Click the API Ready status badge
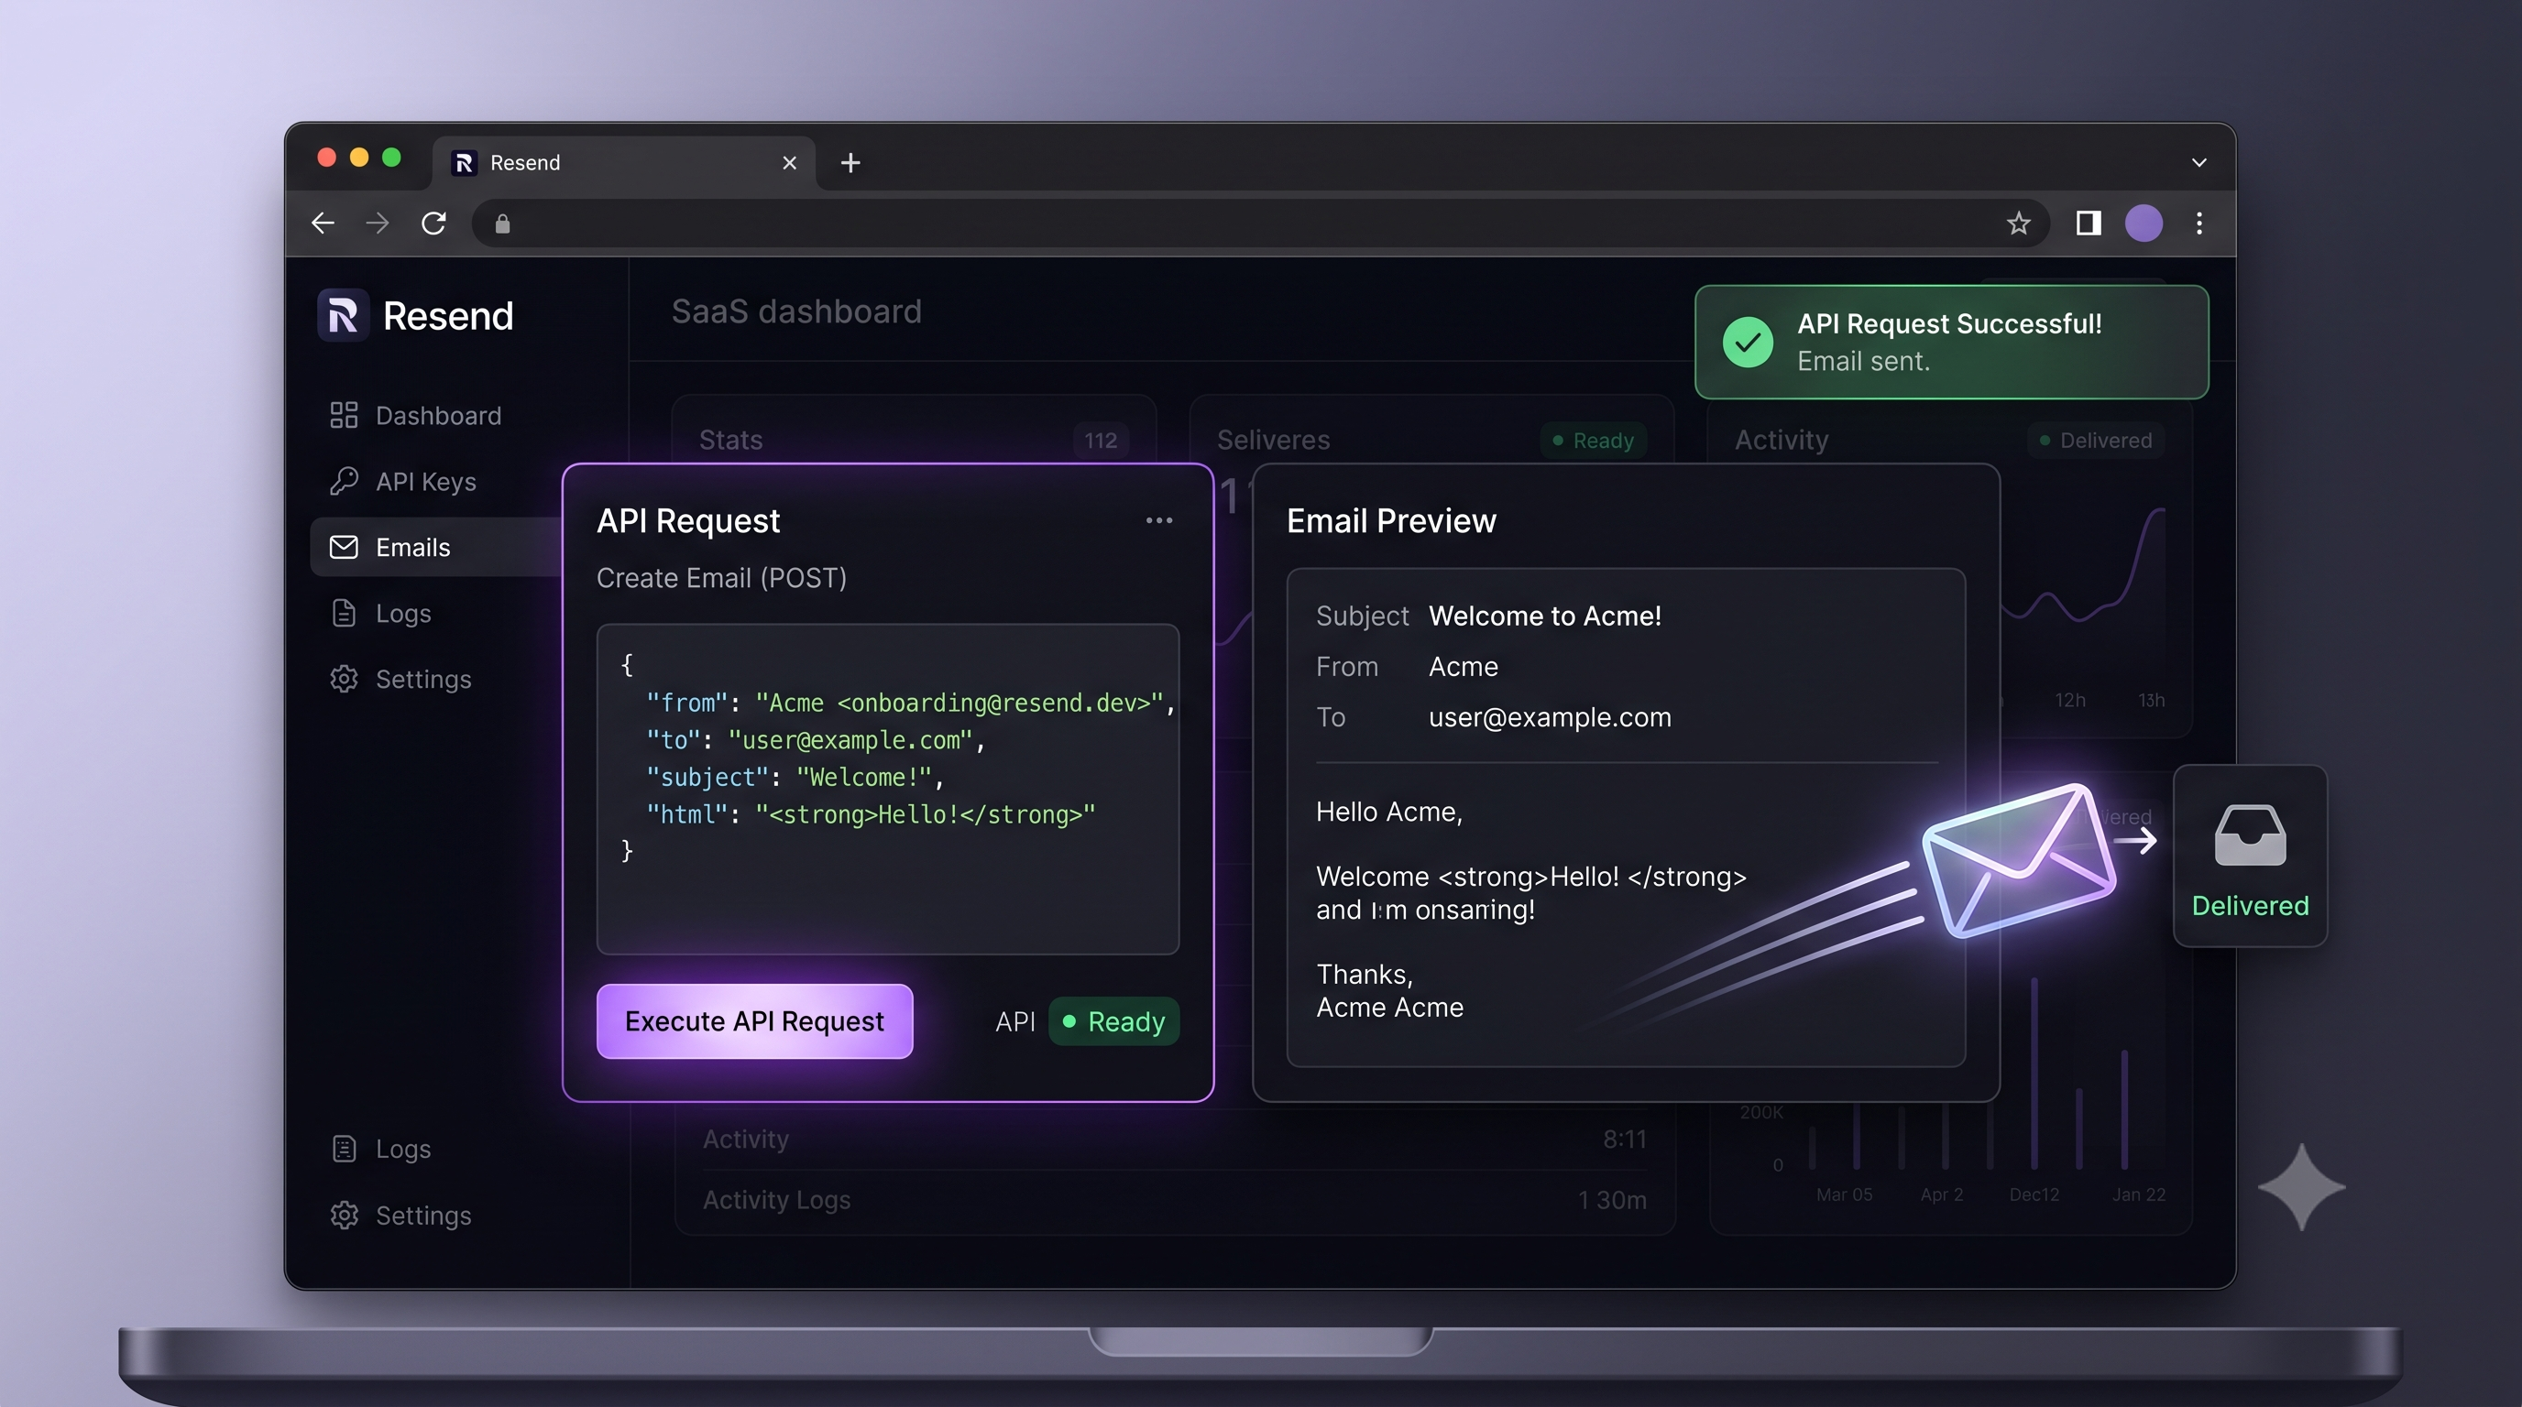 click(1114, 1021)
